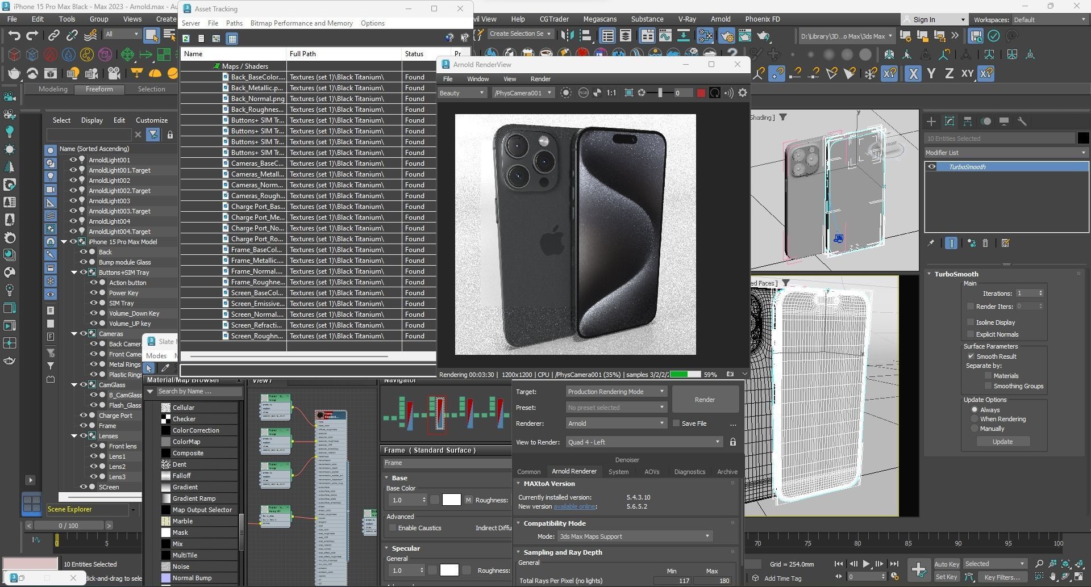Screen dimensions: 1091x587
Task: Open the PhysCamera001 camera dropdown
Action: coord(522,93)
